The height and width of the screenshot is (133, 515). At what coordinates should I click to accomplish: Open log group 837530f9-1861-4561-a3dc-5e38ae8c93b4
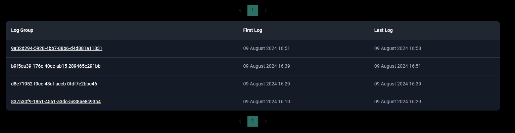pyautogui.click(x=56, y=102)
